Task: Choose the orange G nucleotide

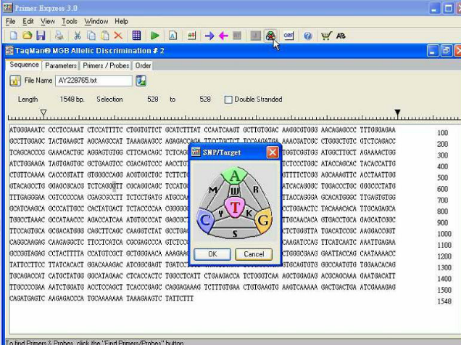Action: coord(264,219)
